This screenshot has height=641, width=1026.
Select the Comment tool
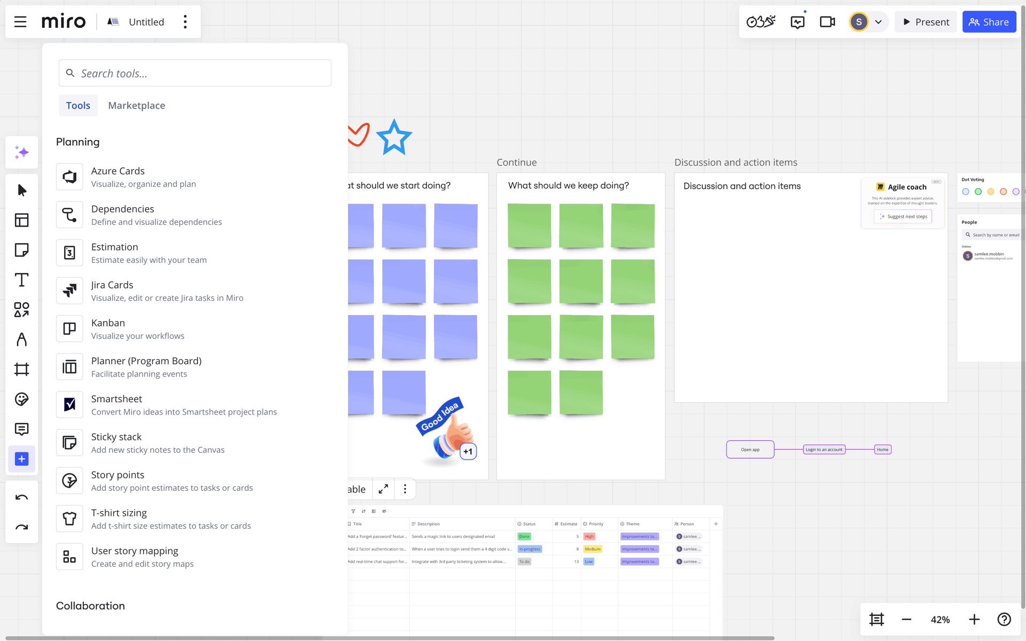[22, 429]
